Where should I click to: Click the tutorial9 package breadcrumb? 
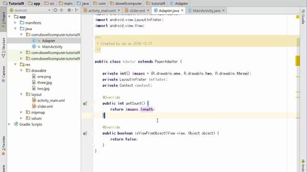click(x=156, y=3)
